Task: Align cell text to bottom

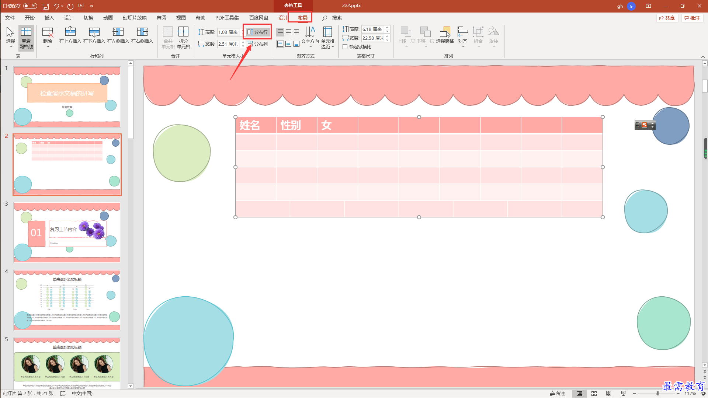Action: 296,44
